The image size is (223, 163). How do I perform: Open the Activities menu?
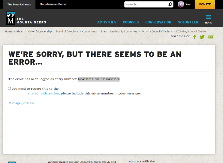[107, 22]
